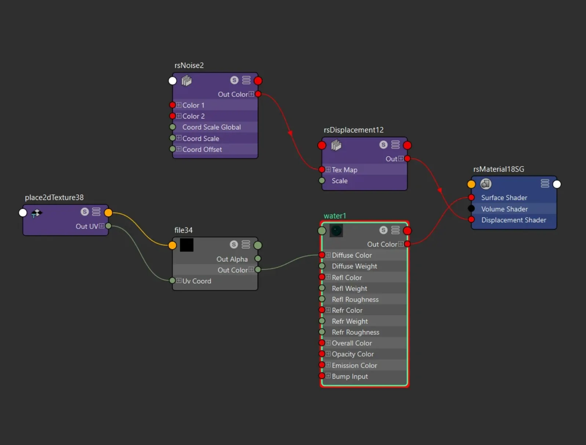The width and height of the screenshot is (586, 445).
Task: Select the Volume Shader attribute row
Action: pyautogui.click(x=514, y=209)
